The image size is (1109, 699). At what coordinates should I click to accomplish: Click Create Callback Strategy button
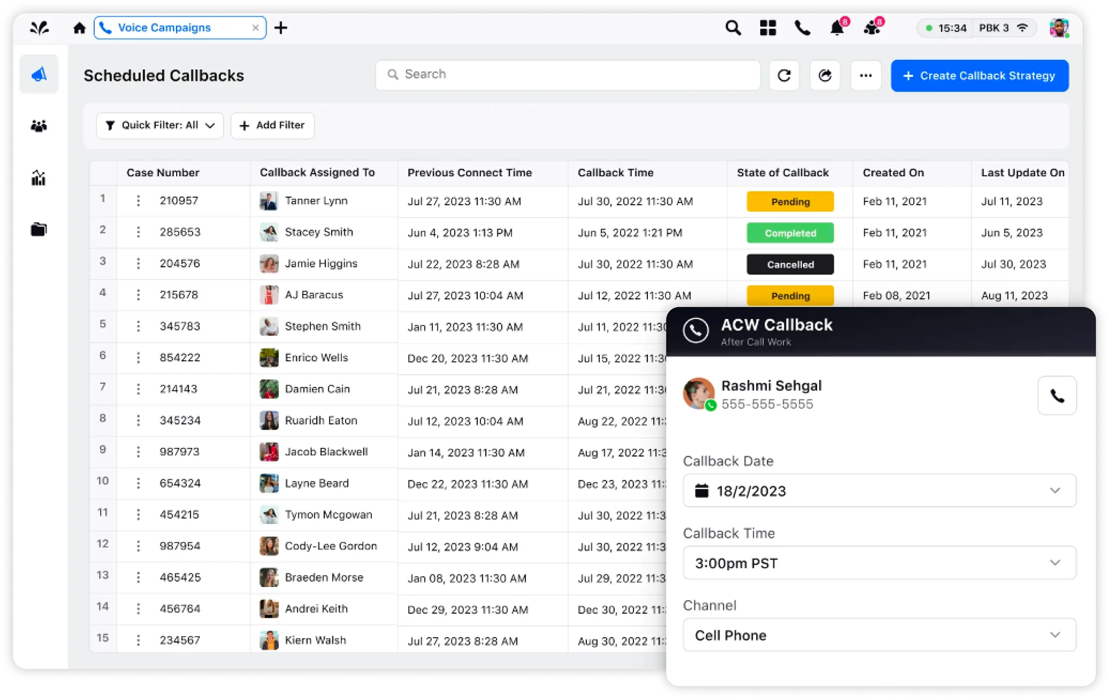980,75
